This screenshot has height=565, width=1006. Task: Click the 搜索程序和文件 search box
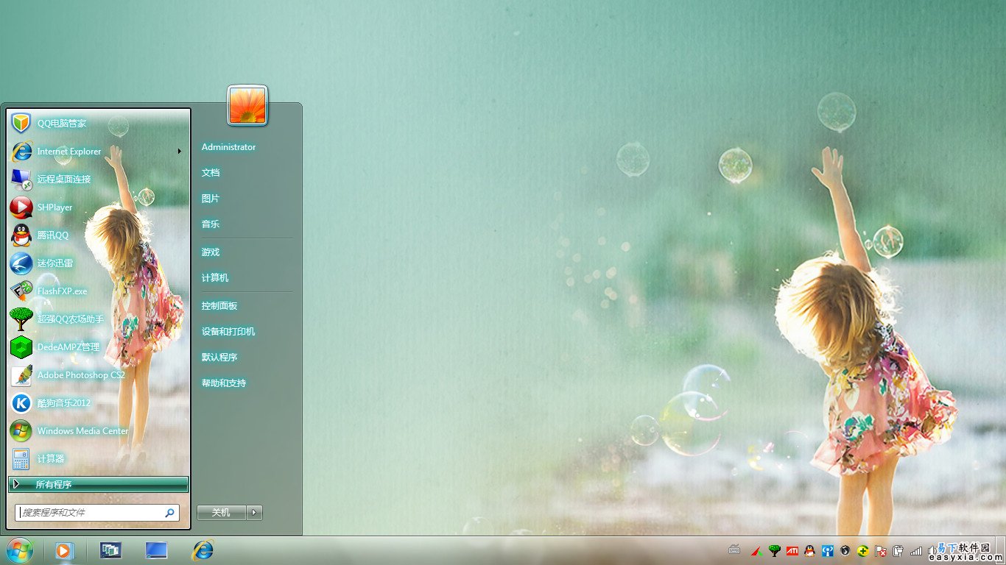[91, 513]
